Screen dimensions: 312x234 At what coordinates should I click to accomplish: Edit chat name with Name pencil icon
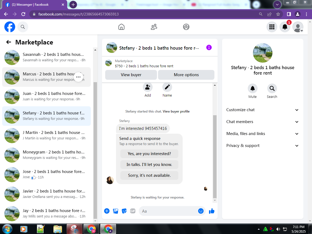point(167,87)
